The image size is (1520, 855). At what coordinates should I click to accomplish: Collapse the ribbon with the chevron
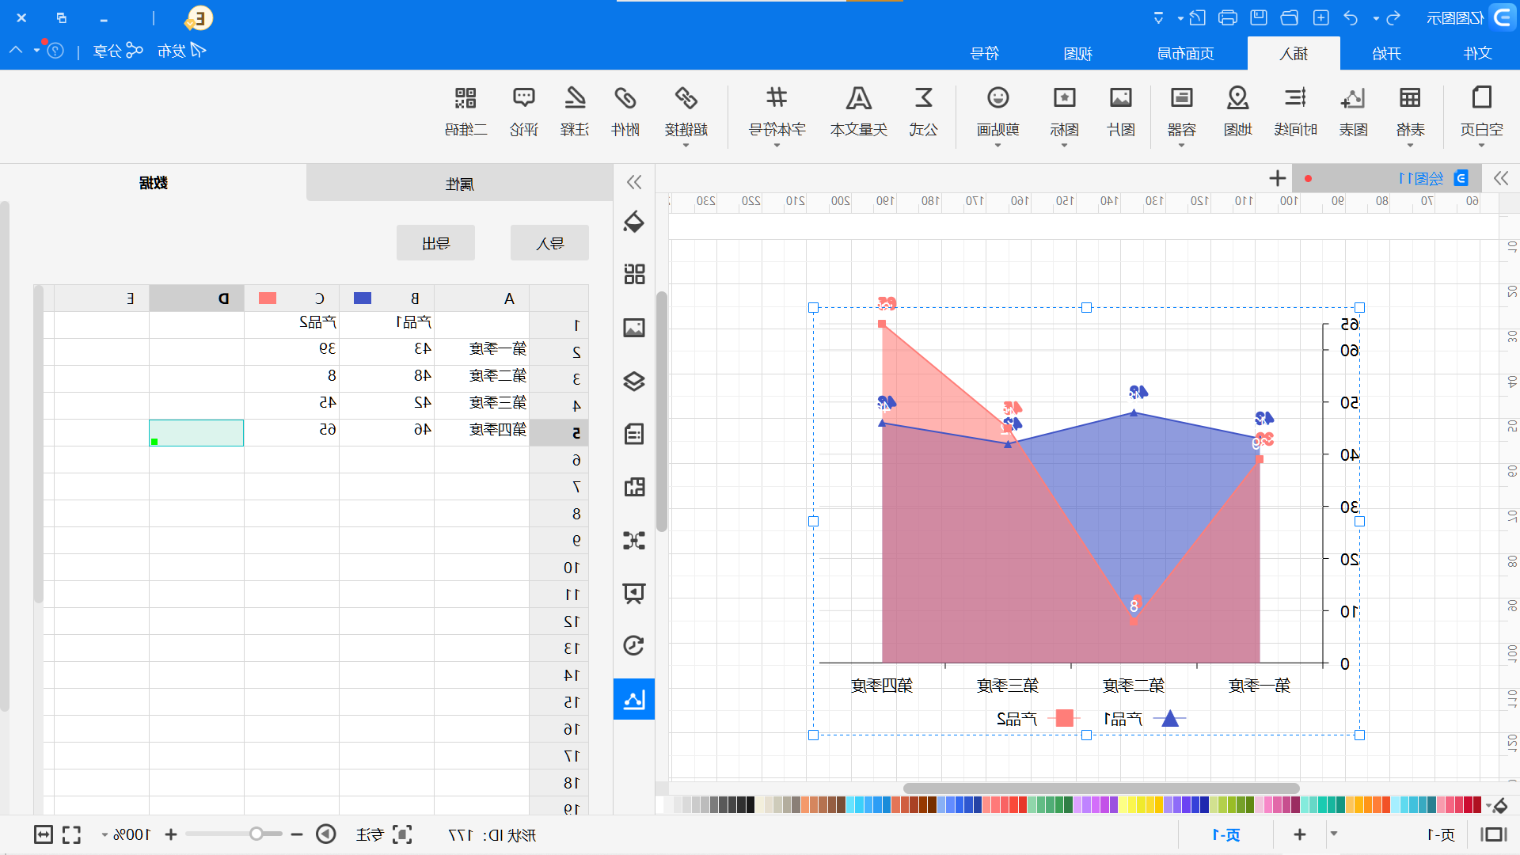click(x=16, y=50)
